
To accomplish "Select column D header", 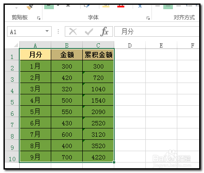I will pos(130,45).
